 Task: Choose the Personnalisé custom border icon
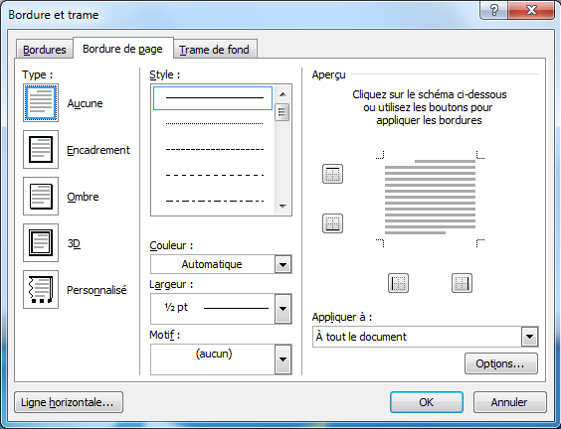[x=41, y=289]
